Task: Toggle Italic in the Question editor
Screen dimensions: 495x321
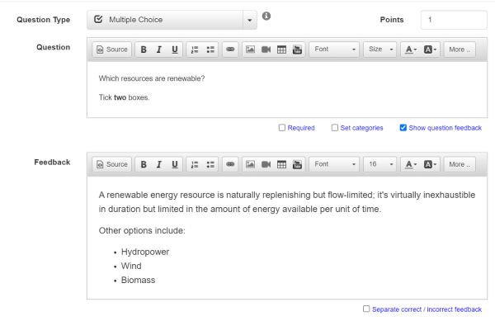Action: [159, 50]
